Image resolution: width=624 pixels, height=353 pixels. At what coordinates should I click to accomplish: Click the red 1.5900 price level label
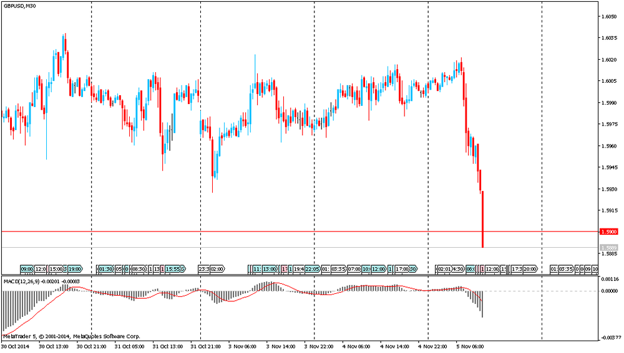pyautogui.click(x=609, y=232)
